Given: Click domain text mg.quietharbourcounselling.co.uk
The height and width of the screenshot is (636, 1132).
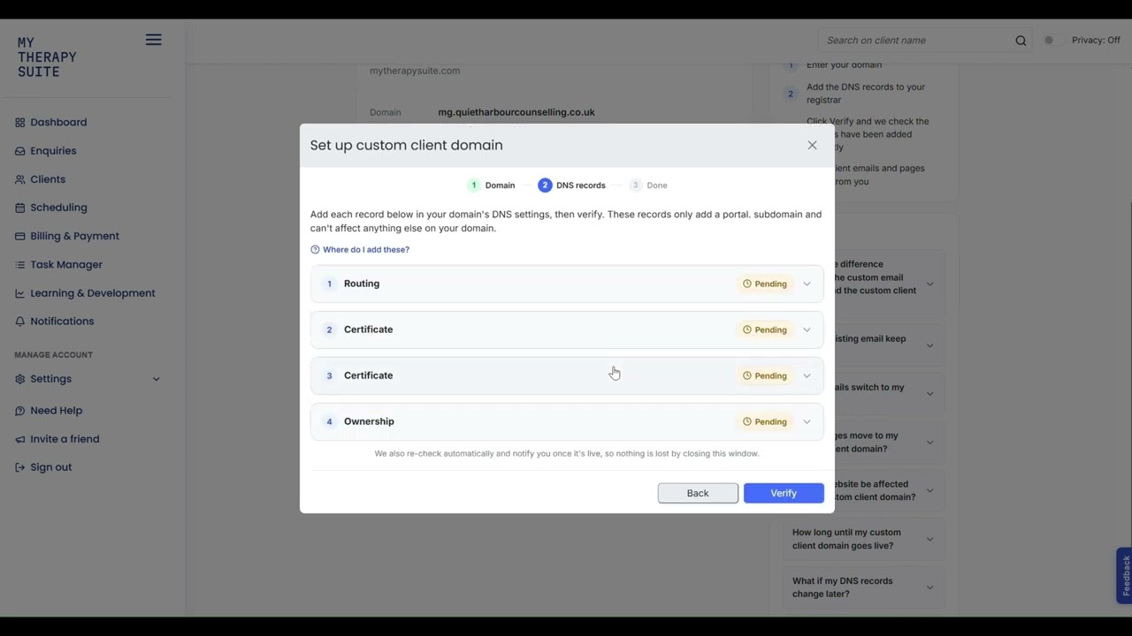Looking at the screenshot, I should click(x=516, y=112).
